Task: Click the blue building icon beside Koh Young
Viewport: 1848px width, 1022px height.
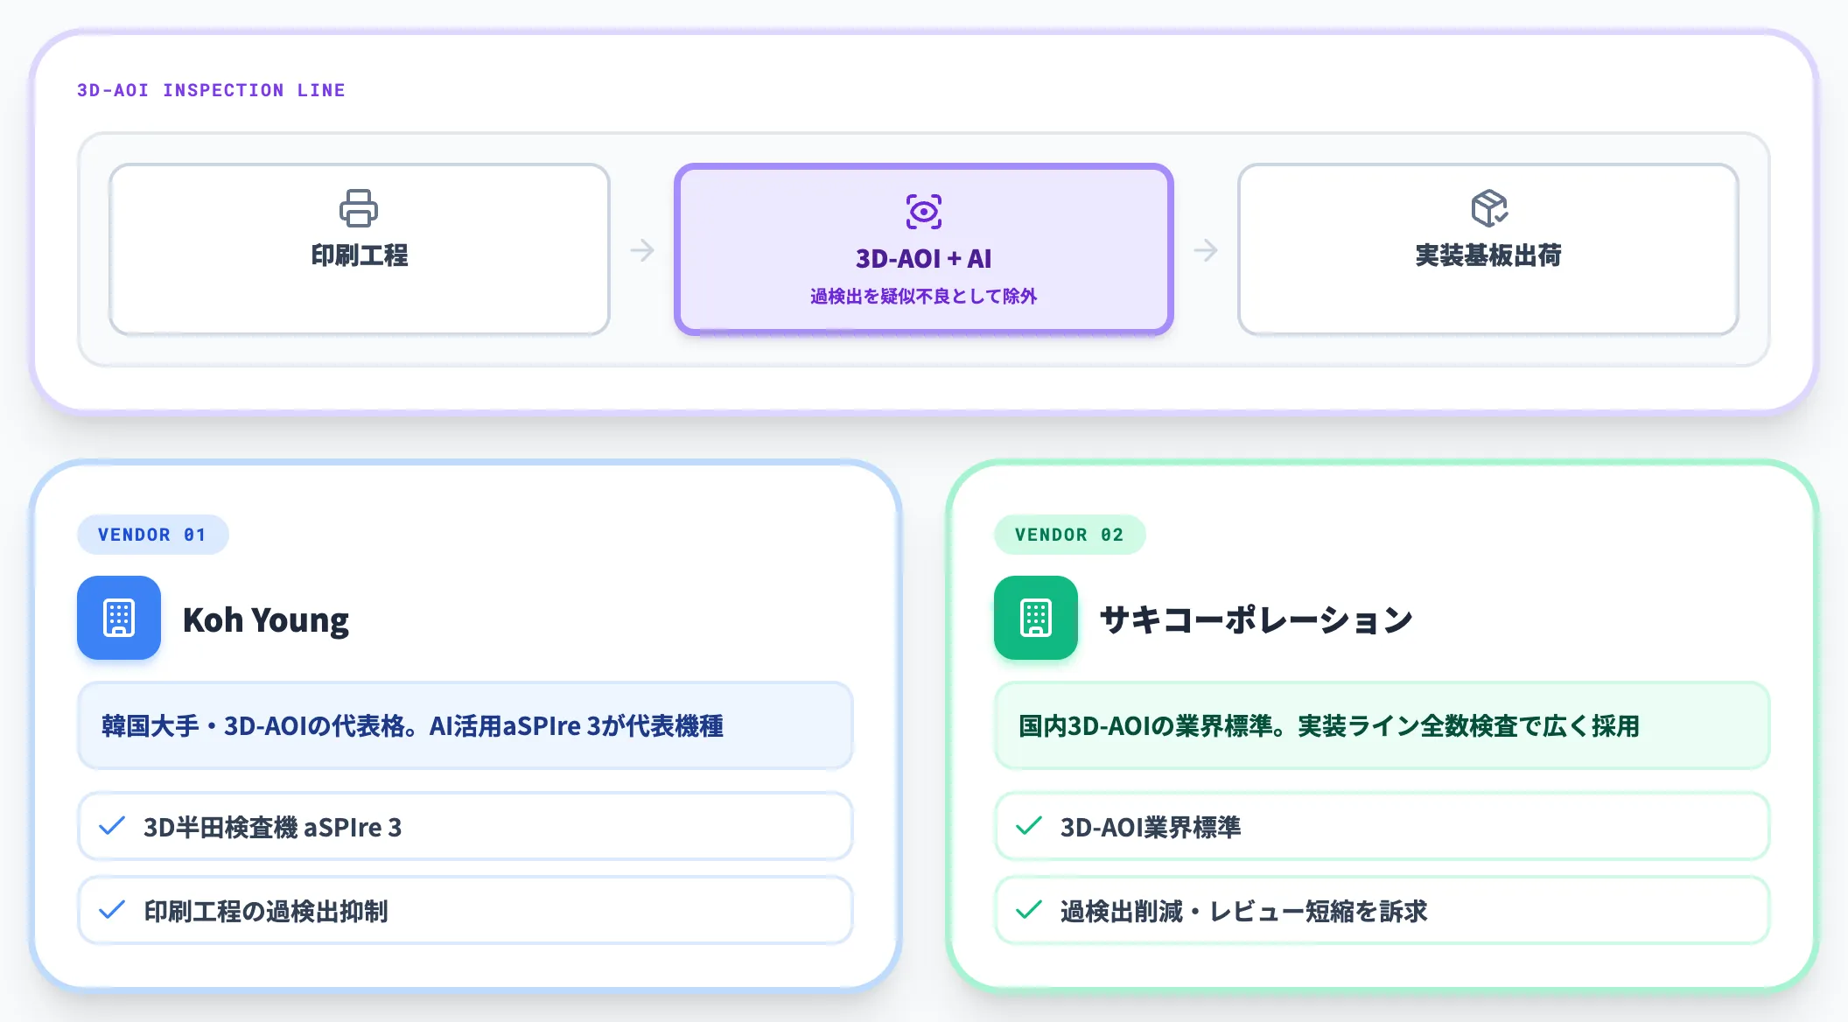Action: tap(119, 618)
